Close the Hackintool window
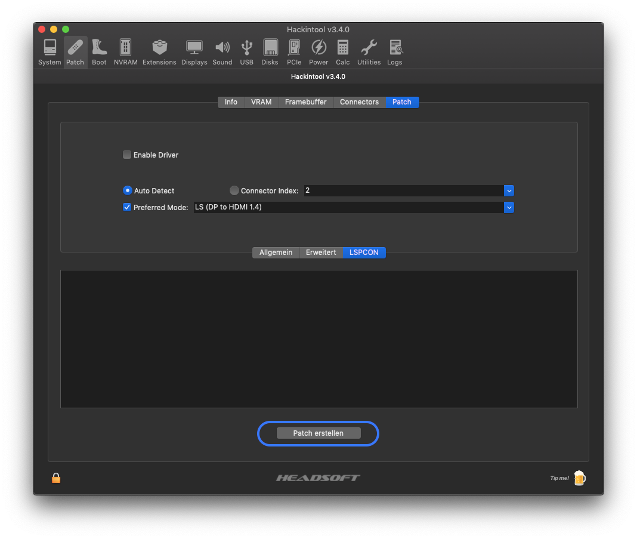Image resolution: width=637 pixels, height=539 pixels. (42, 29)
